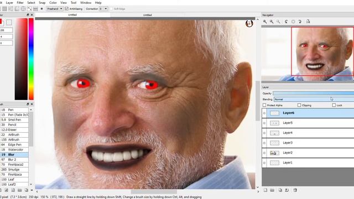Select the Blur 2 brush
The height and width of the screenshot is (199, 354).
click(x=14, y=160)
